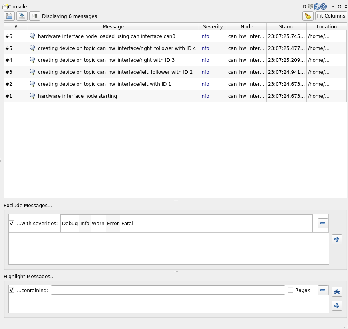
Task: Sort by the Node column header
Action: (x=247, y=26)
